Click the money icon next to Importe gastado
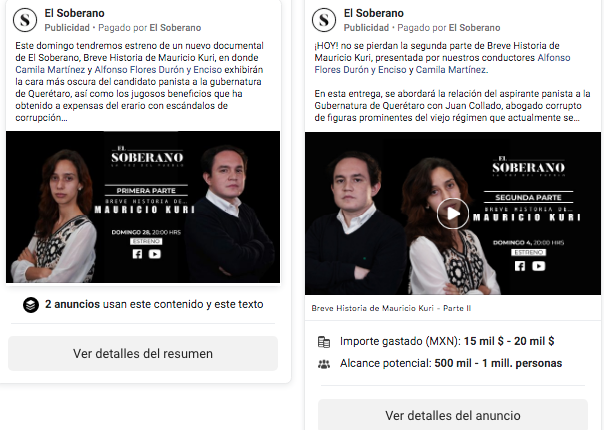The width and height of the screenshot is (604, 430). [x=324, y=342]
